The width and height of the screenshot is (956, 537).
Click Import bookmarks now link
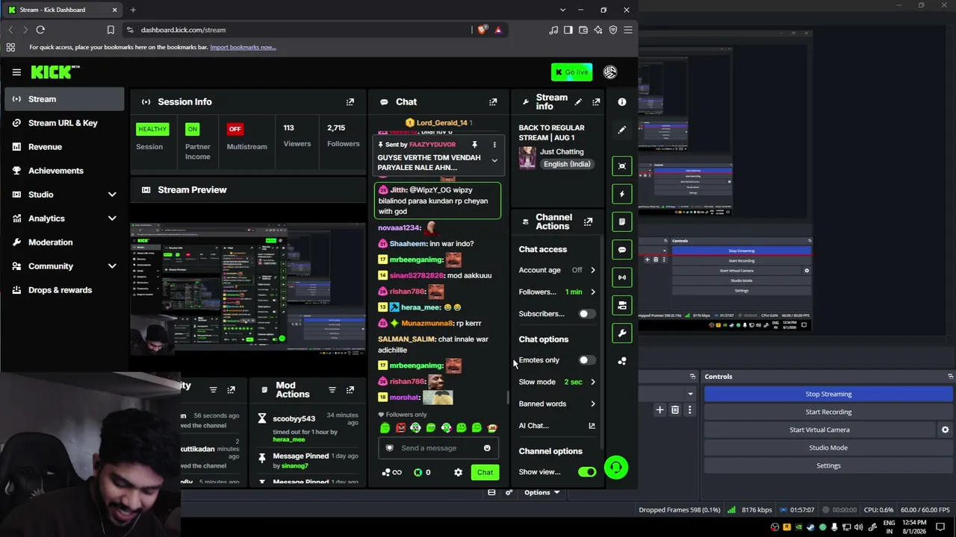click(x=243, y=47)
